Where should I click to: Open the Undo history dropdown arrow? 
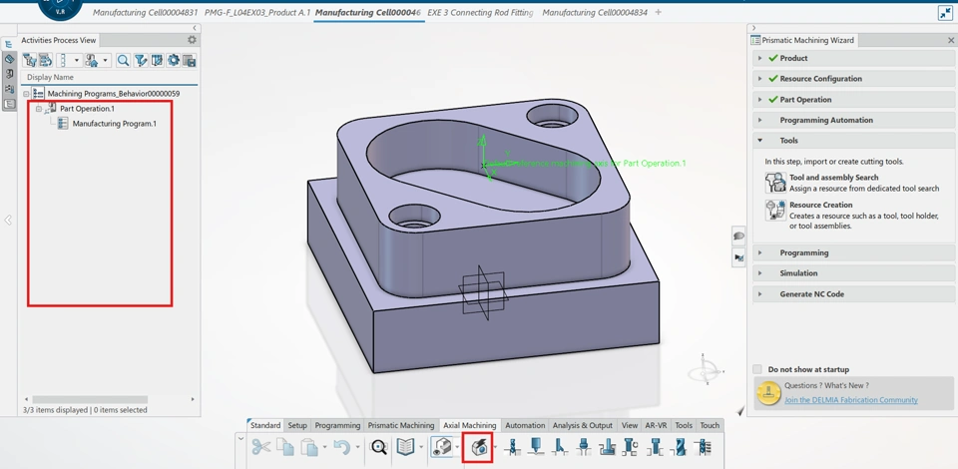coord(356,448)
